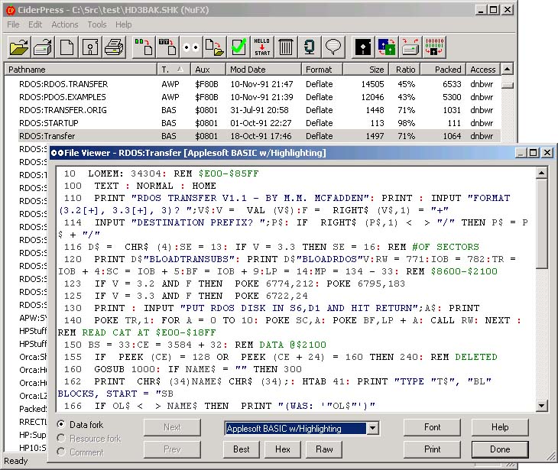
Task: Click the Extract files to folder icon
Action: pyautogui.click(x=215, y=47)
